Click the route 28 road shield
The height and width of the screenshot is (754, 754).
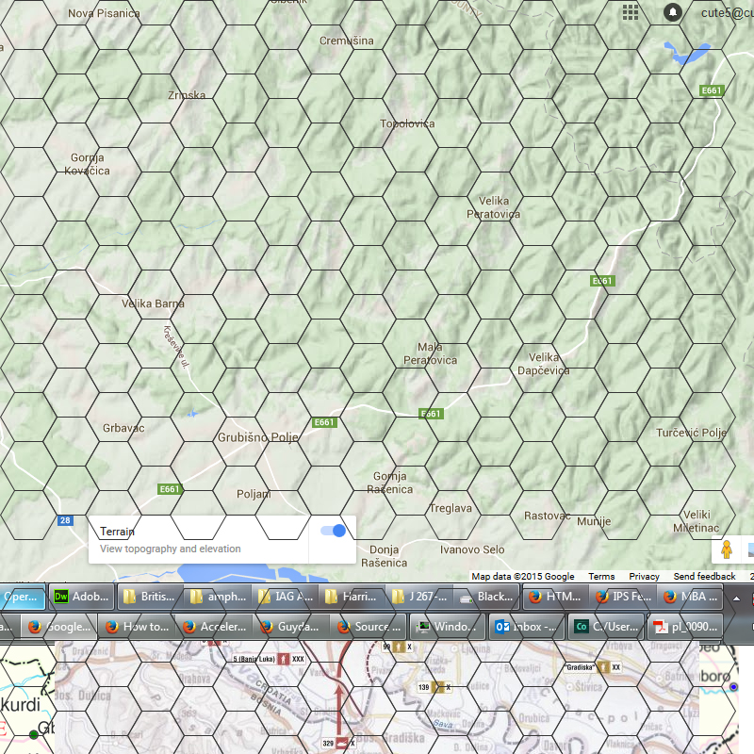[65, 520]
